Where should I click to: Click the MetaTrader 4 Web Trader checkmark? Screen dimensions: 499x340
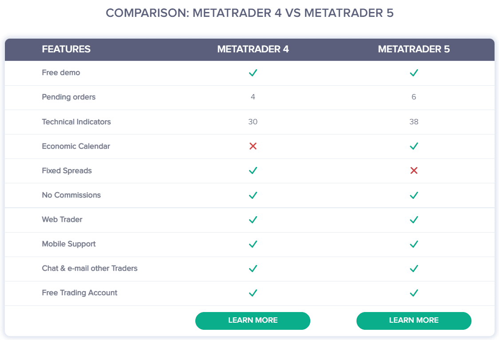click(253, 219)
